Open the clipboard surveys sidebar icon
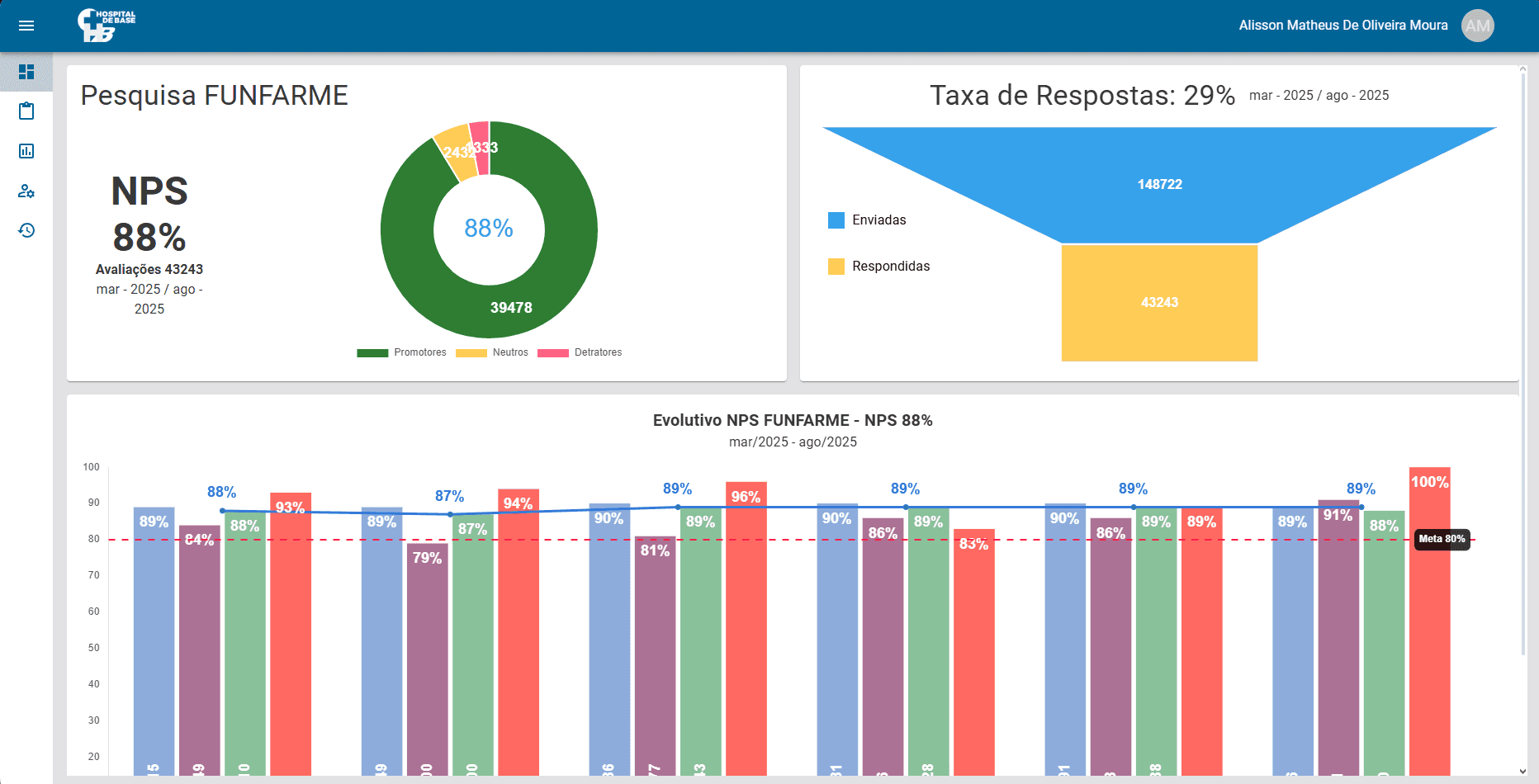 click(x=26, y=111)
